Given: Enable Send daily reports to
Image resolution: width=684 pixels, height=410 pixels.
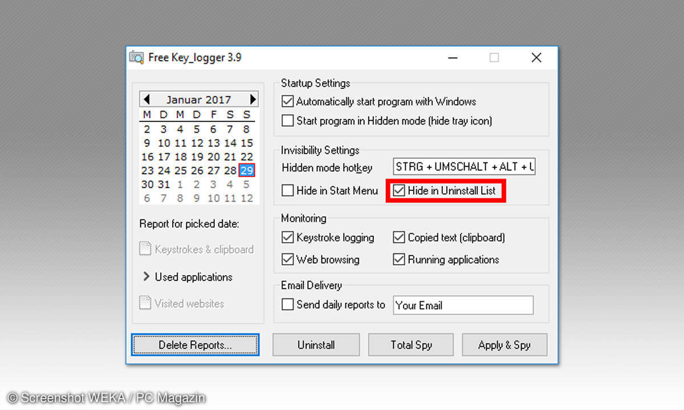Looking at the screenshot, I should pos(288,305).
